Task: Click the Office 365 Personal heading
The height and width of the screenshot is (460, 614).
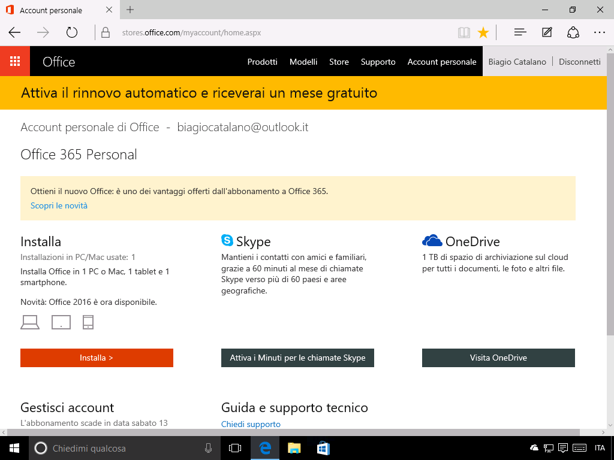Action: (79, 155)
